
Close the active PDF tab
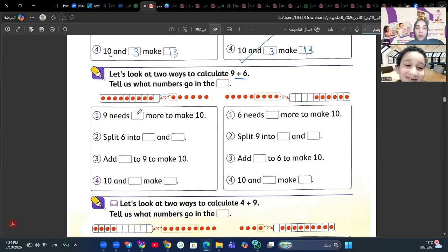(145, 6)
